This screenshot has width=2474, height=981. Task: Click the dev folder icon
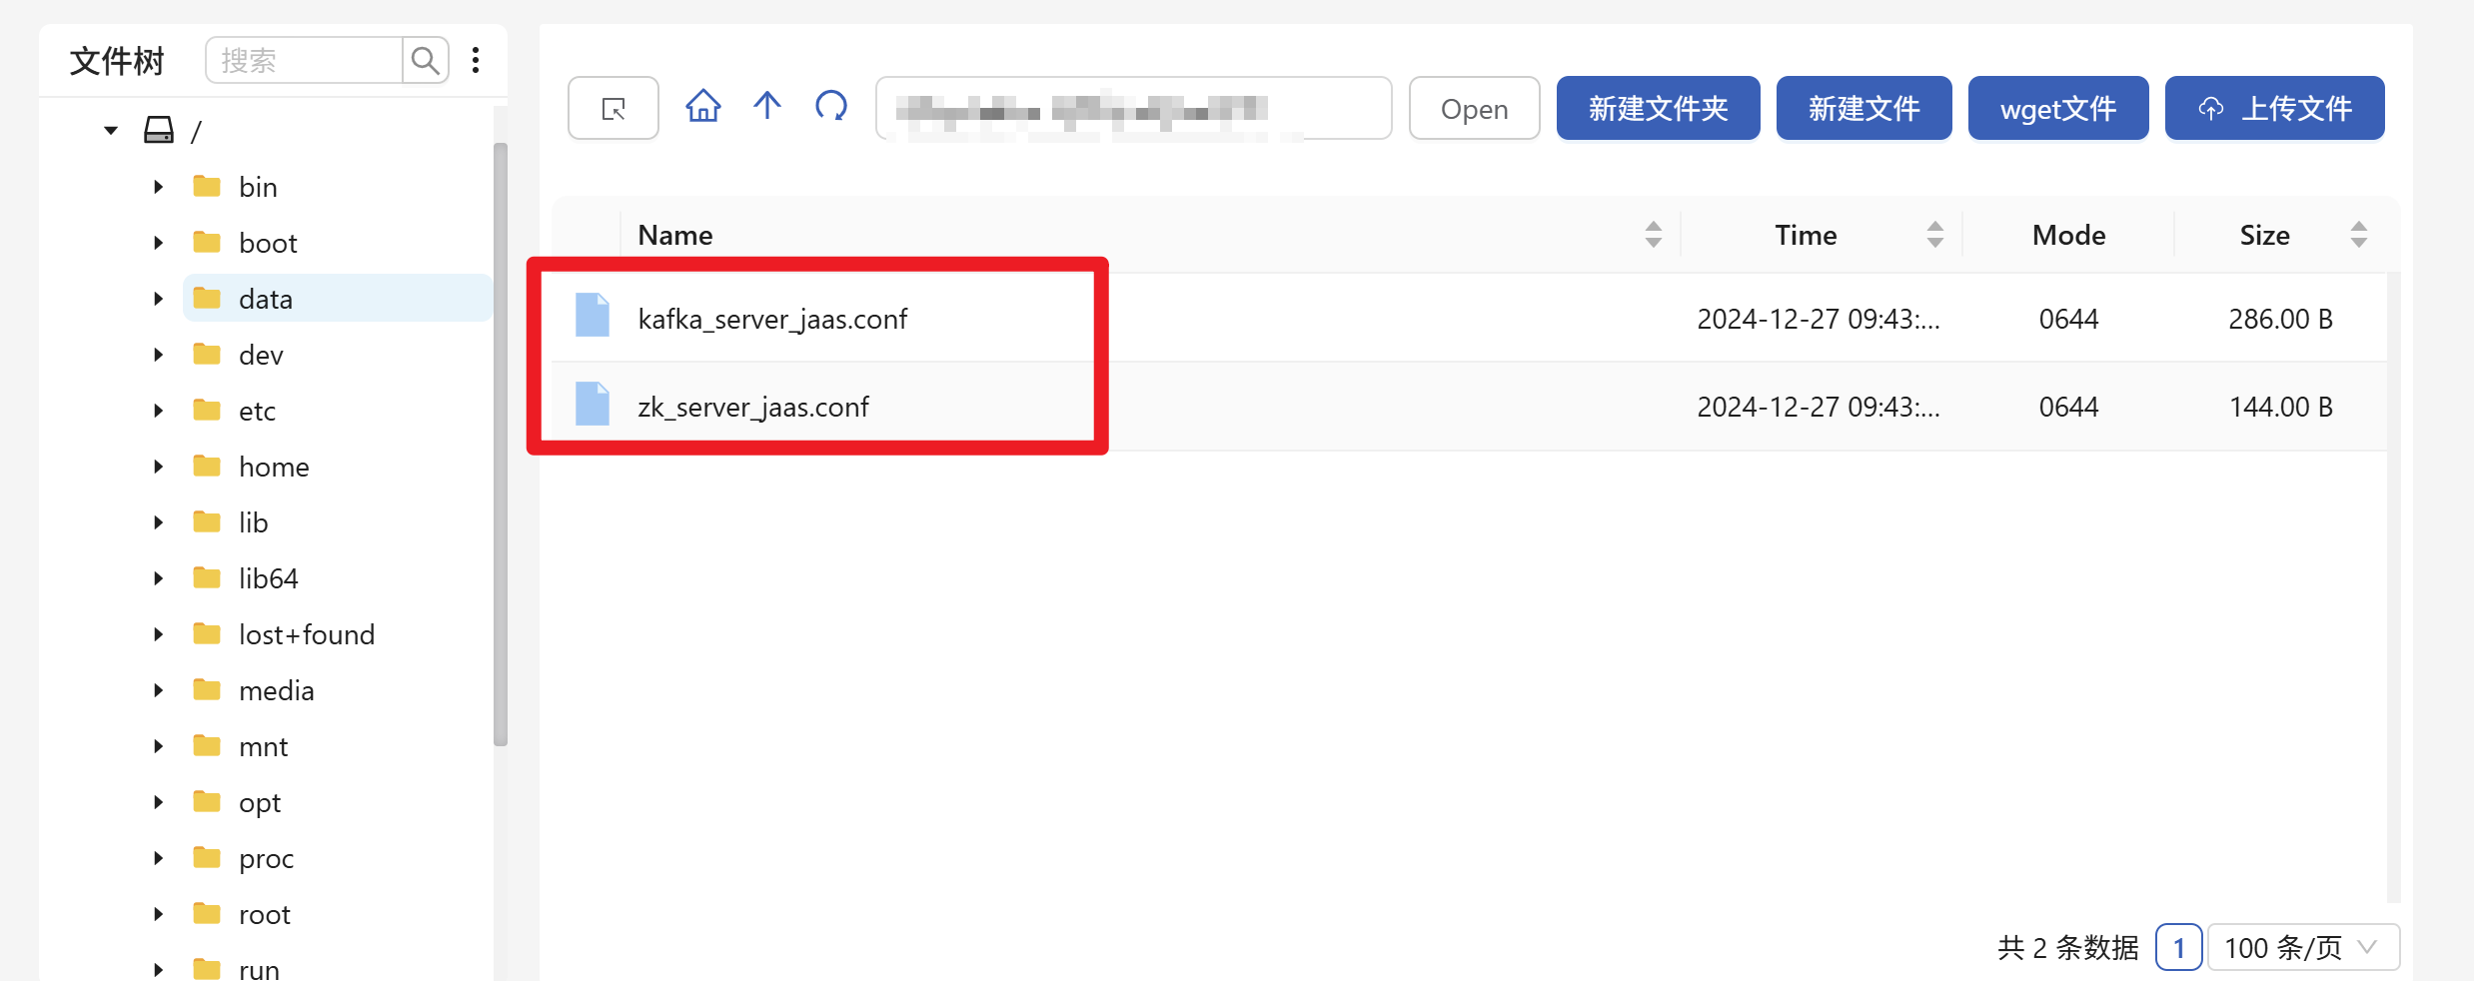pyautogui.click(x=207, y=355)
